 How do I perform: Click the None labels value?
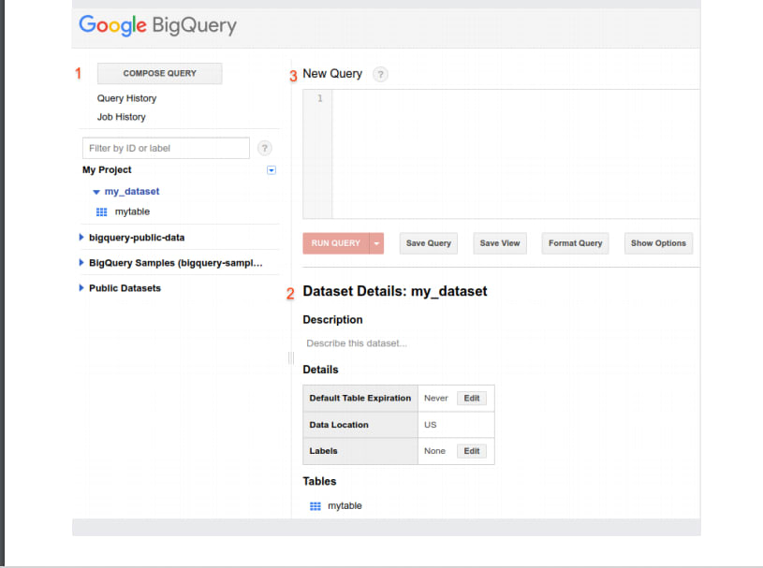pos(434,451)
